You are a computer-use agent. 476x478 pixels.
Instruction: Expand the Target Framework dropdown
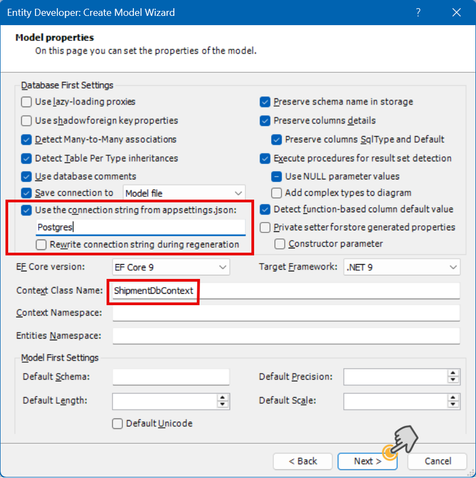pyautogui.click(x=402, y=267)
